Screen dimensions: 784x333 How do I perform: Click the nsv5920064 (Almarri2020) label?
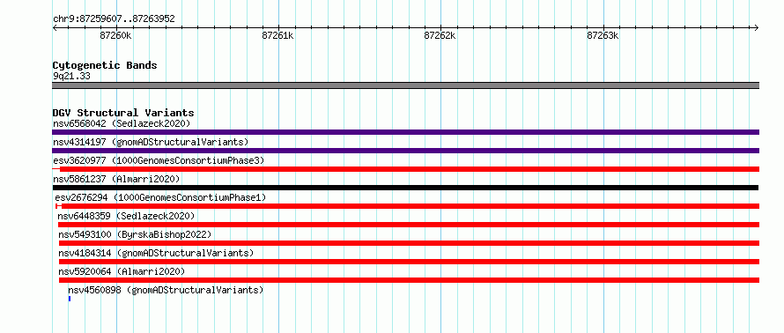point(122,271)
